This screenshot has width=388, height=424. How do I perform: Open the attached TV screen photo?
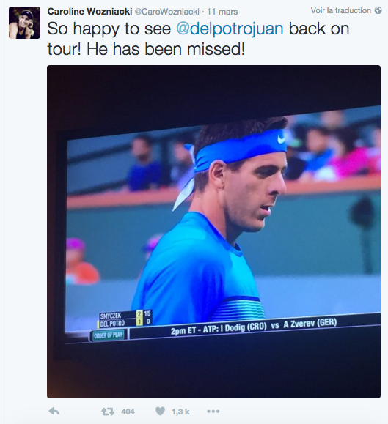click(213, 231)
